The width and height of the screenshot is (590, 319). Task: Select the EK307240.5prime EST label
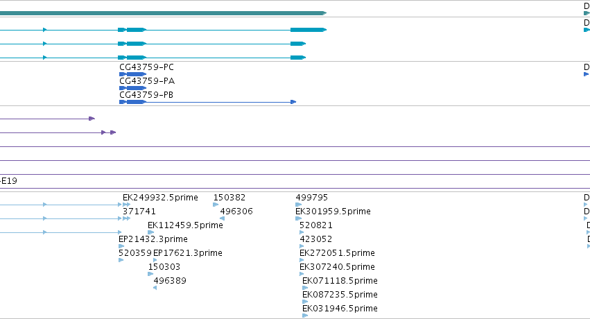[x=337, y=268]
